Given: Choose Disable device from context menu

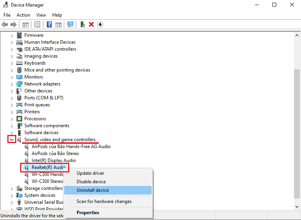Looking at the screenshot, I should coord(108,182).
